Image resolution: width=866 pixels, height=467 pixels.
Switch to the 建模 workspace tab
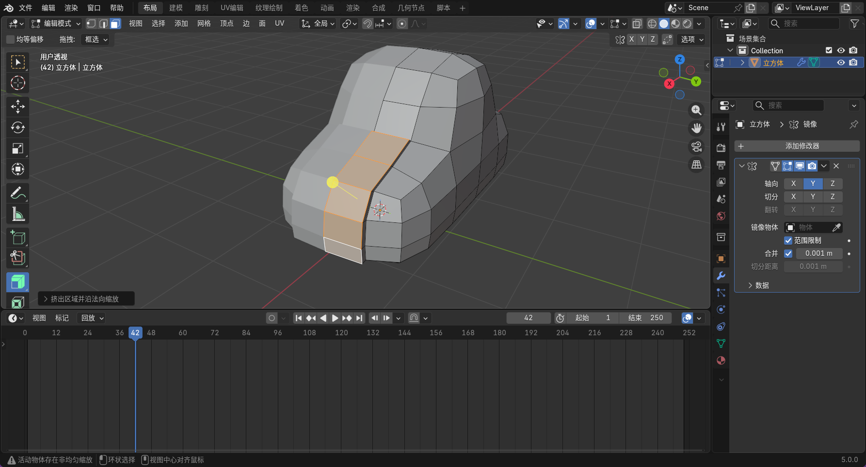coord(176,8)
